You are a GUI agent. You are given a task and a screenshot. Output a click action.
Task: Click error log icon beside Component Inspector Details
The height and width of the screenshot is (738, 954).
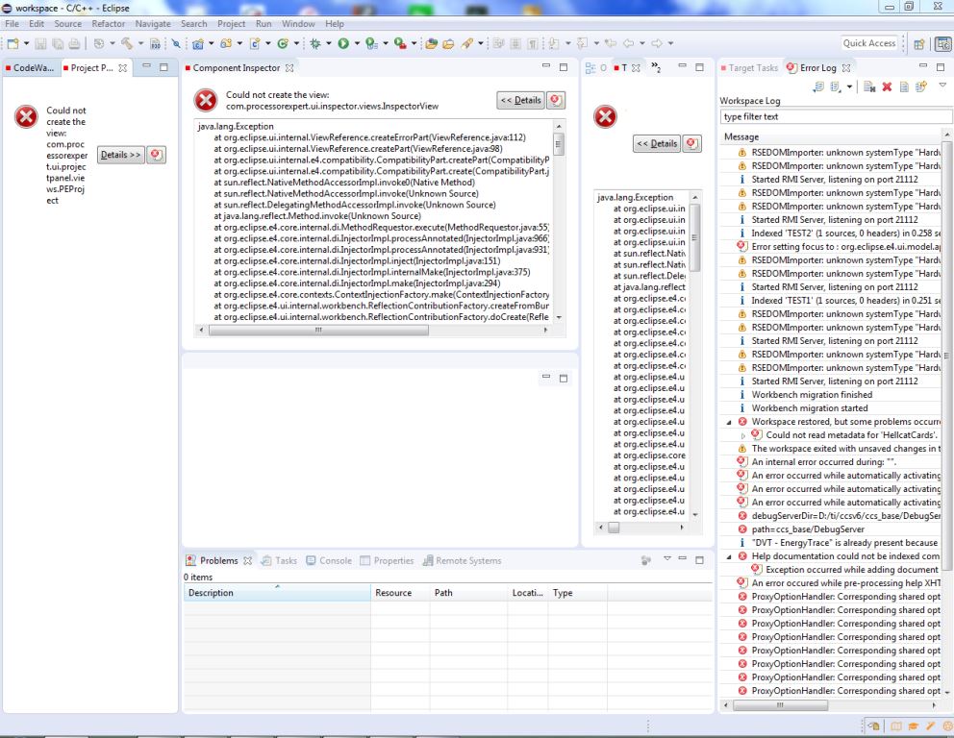coord(556,100)
